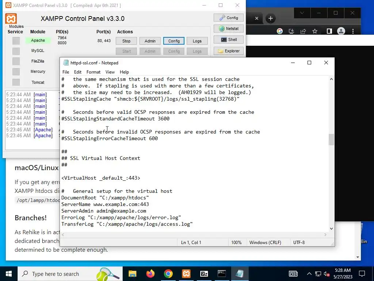Open Chrome tab search chevron

pyautogui.click(x=302, y=13)
